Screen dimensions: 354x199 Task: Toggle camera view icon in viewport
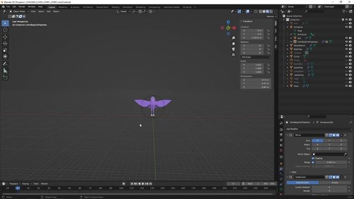(x=233, y=49)
